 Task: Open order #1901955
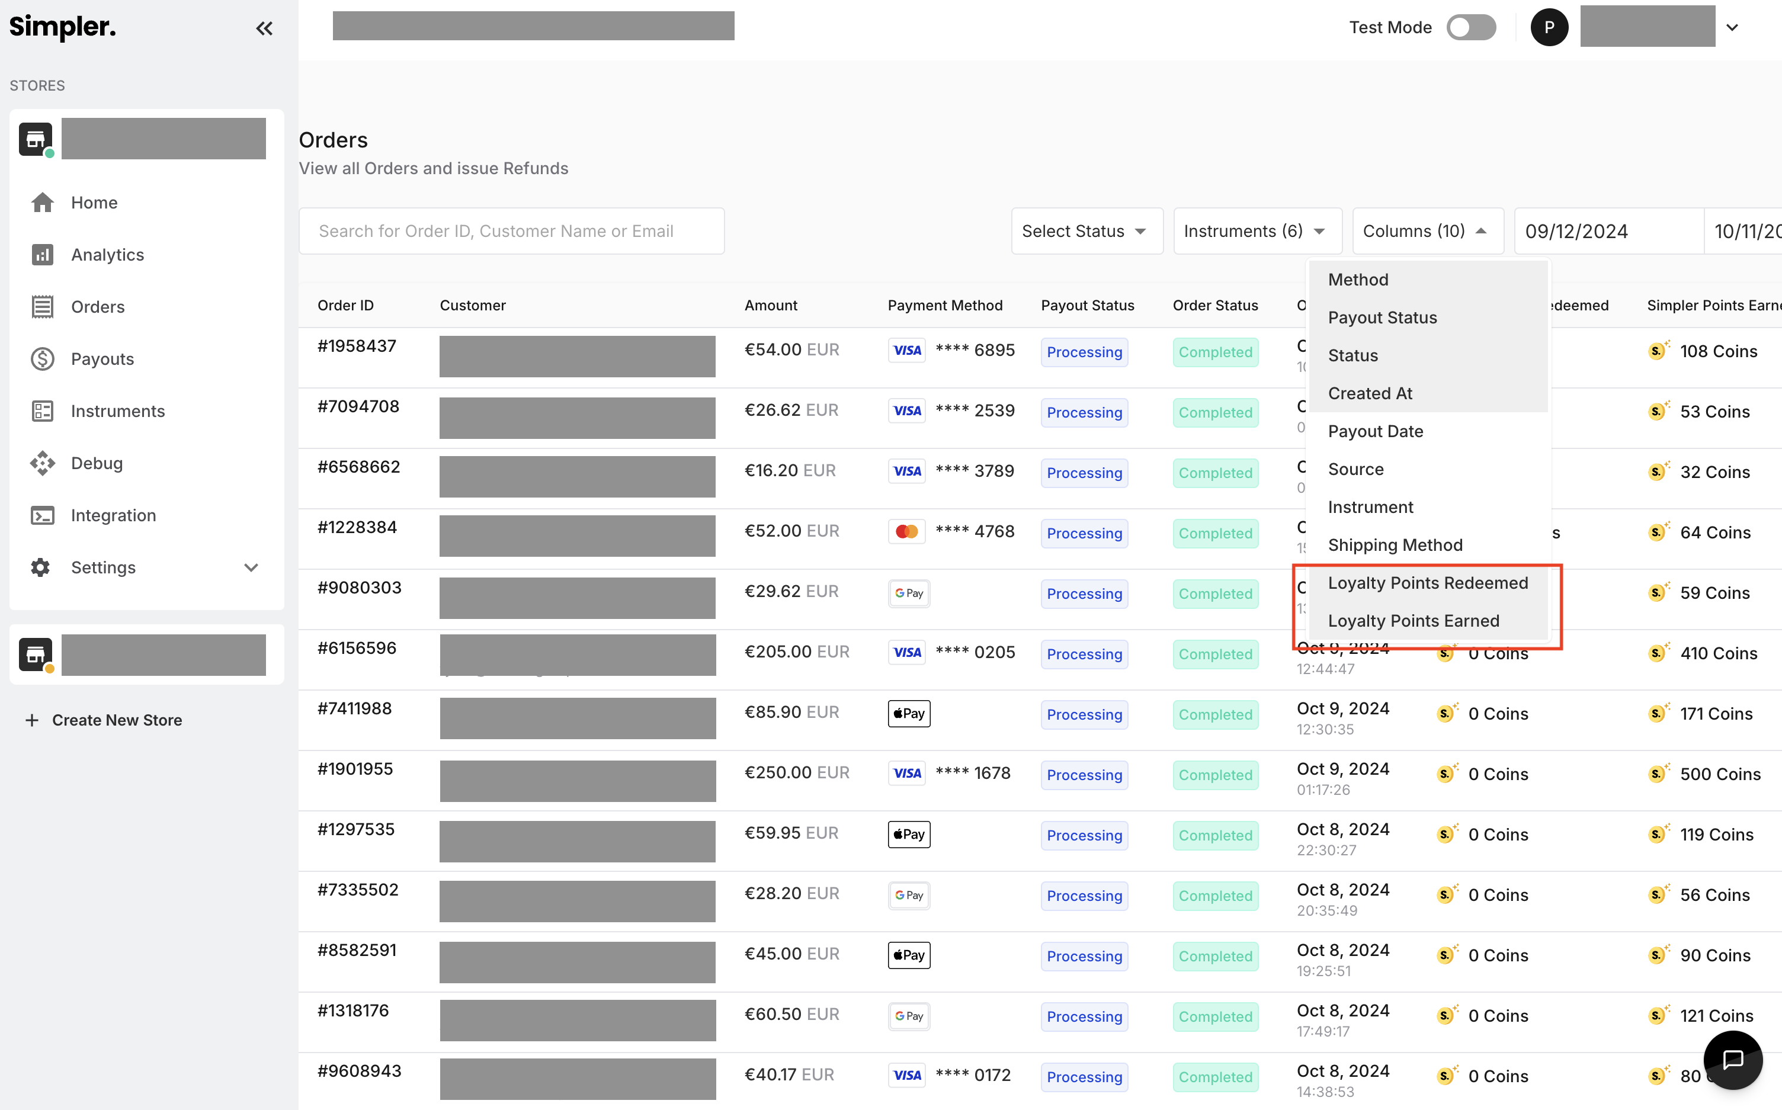[355, 769]
